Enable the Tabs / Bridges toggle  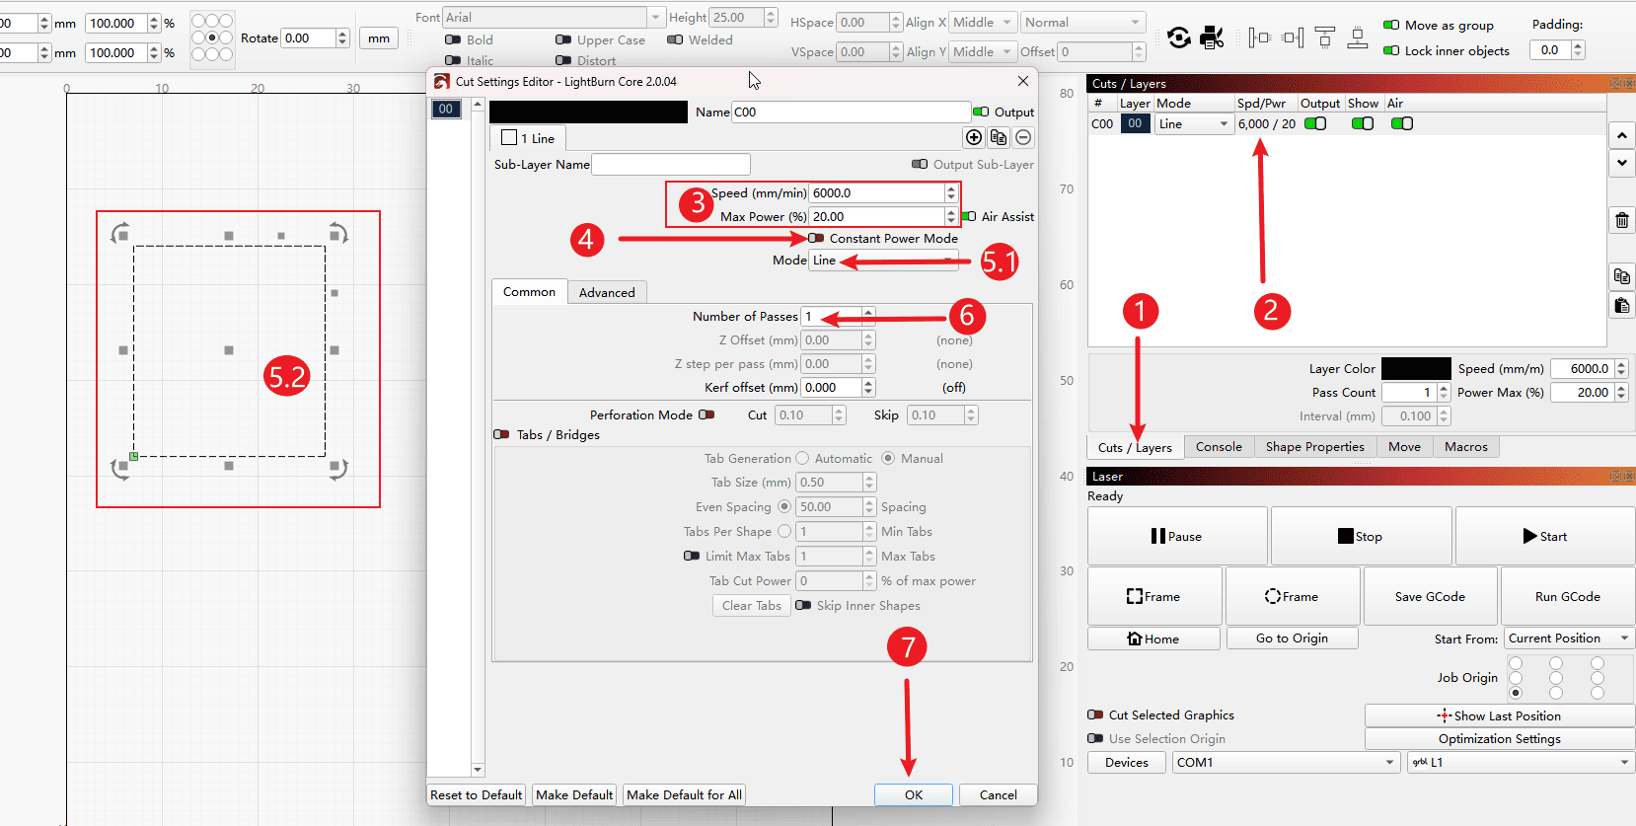[x=501, y=434]
